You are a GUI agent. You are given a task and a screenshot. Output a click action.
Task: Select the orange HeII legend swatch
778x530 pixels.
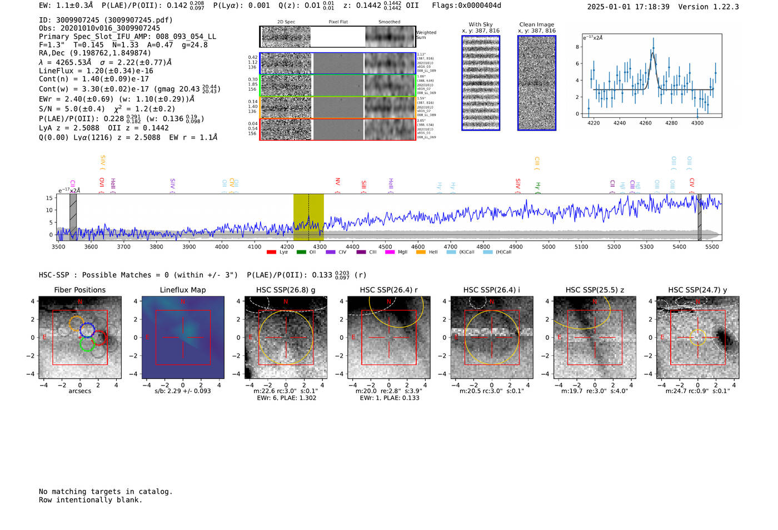click(x=421, y=252)
